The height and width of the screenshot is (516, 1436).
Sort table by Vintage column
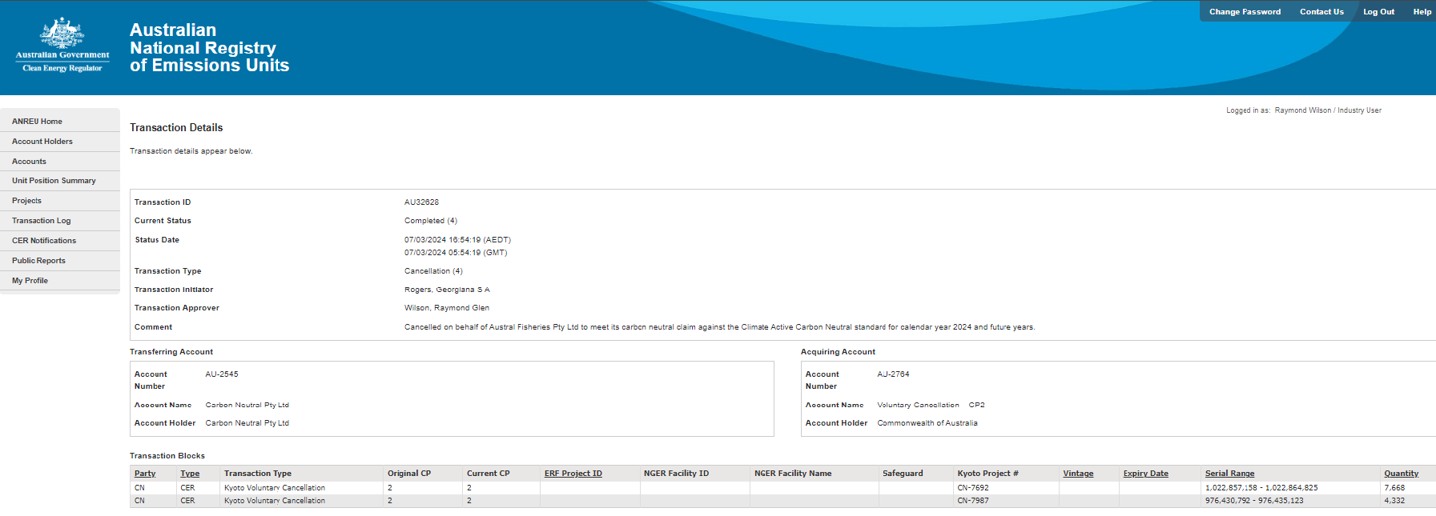tap(1078, 474)
